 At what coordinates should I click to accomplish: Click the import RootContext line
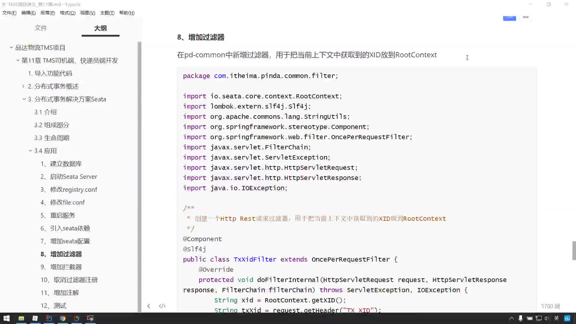coord(262,96)
